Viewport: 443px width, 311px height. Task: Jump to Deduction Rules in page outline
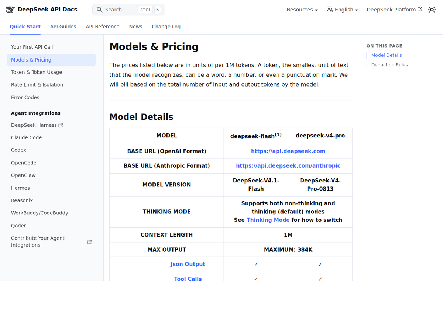[389, 65]
